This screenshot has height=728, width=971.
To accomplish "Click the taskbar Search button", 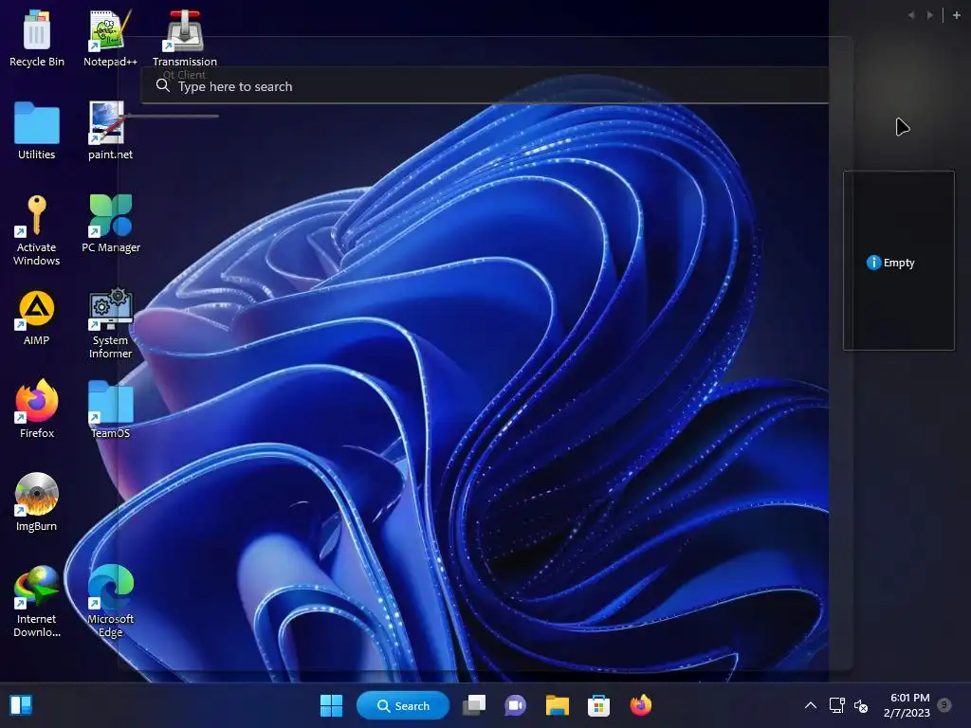I will [403, 705].
